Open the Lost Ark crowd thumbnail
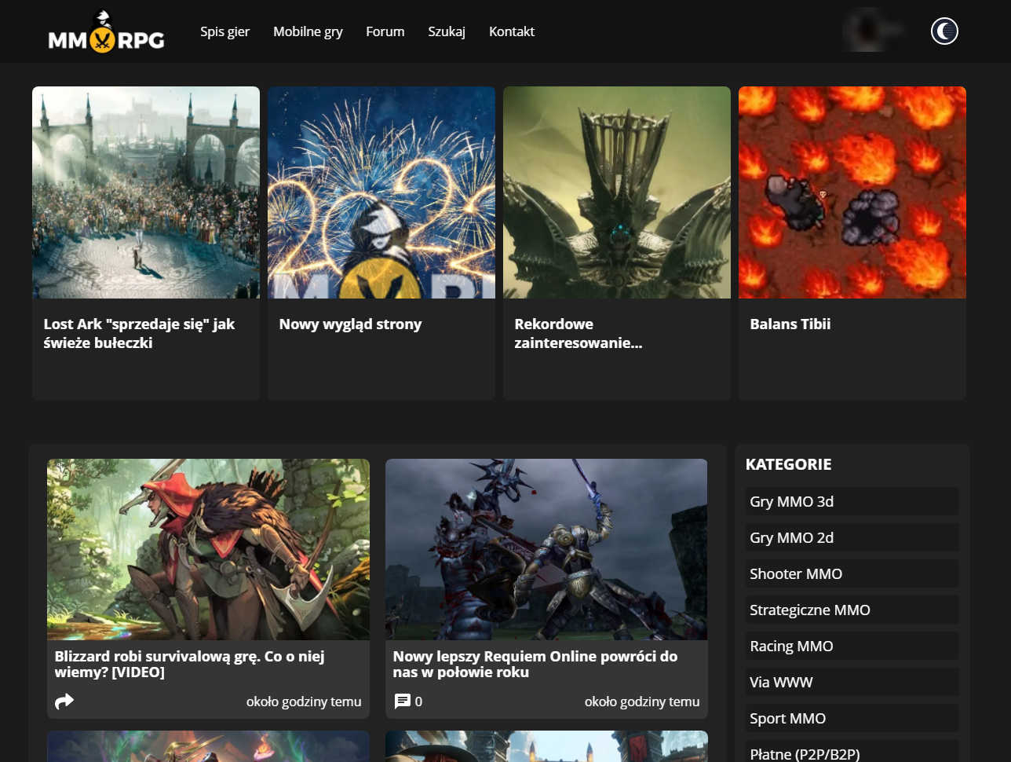This screenshot has width=1011, height=762. pos(146,192)
